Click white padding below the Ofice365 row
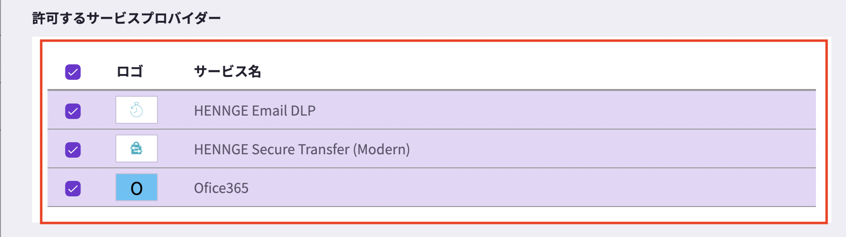Image resolution: width=846 pixels, height=237 pixels. (431, 214)
